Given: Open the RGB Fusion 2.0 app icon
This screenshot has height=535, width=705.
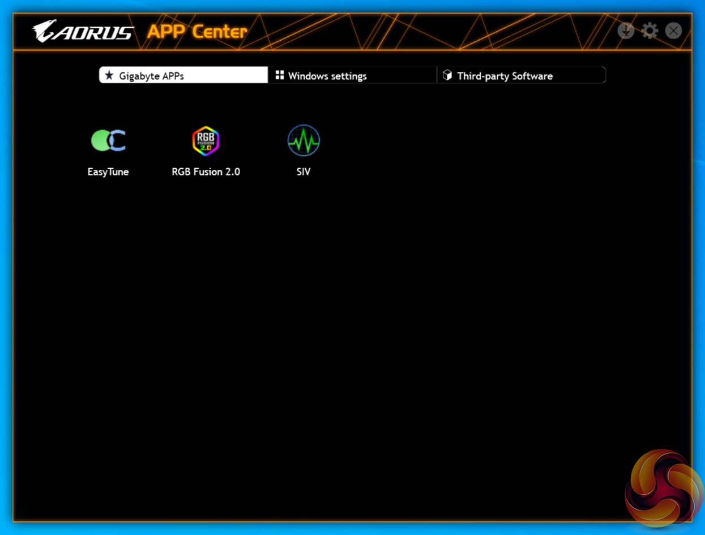Looking at the screenshot, I should (x=206, y=140).
